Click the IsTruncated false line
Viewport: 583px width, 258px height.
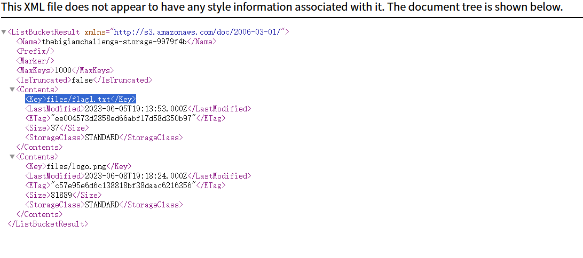coord(84,80)
